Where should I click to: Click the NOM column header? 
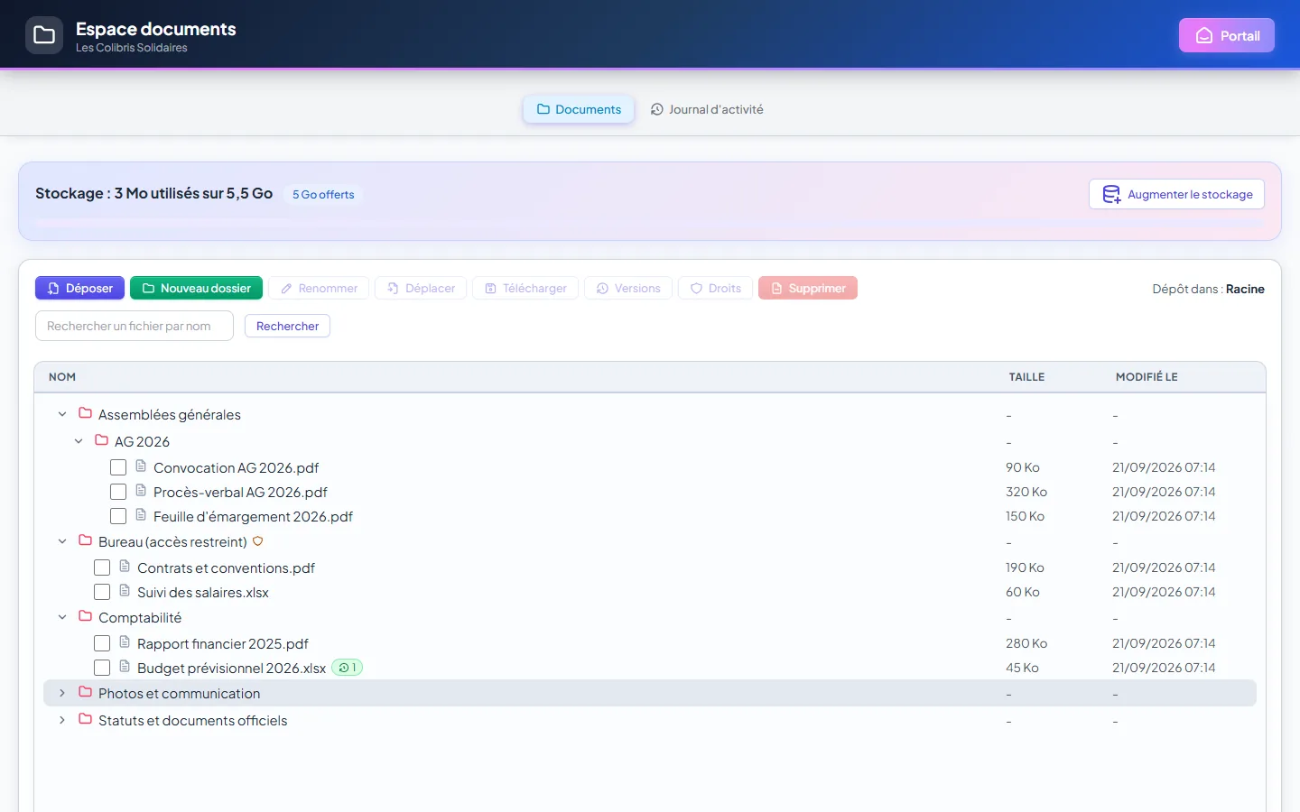coord(62,377)
